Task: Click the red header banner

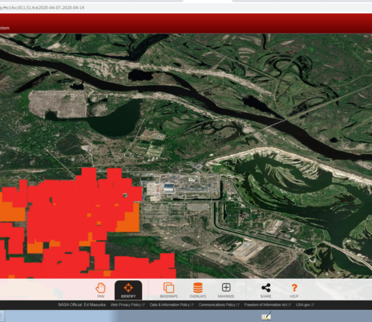Action: coord(186,24)
